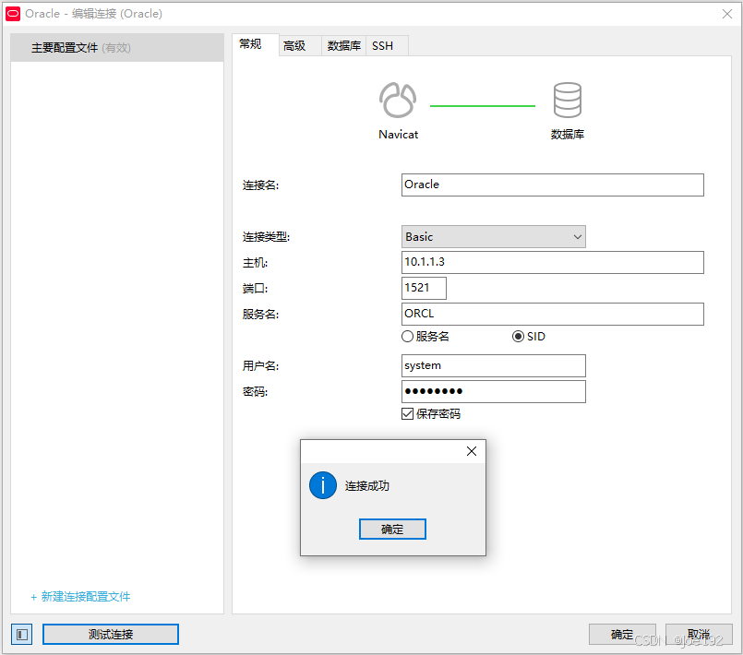The height and width of the screenshot is (655, 743).
Task: Close the Oracle edit connection window
Action: coord(727,14)
